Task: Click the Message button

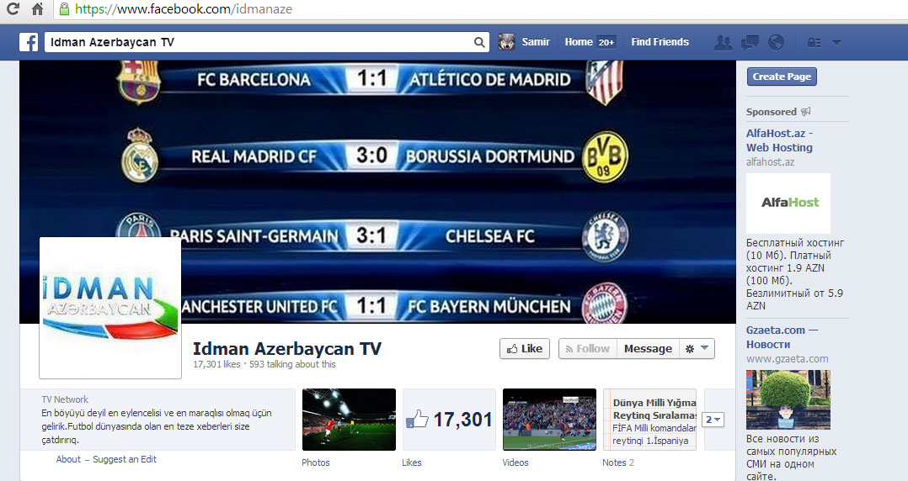Action: 648,349
